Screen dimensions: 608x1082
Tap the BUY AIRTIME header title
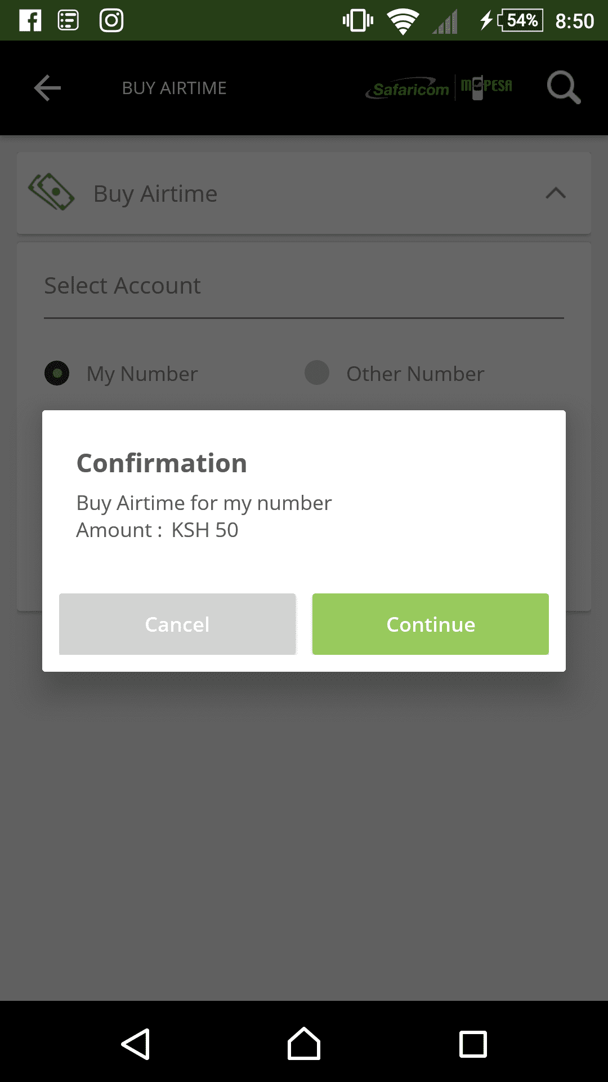[175, 88]
